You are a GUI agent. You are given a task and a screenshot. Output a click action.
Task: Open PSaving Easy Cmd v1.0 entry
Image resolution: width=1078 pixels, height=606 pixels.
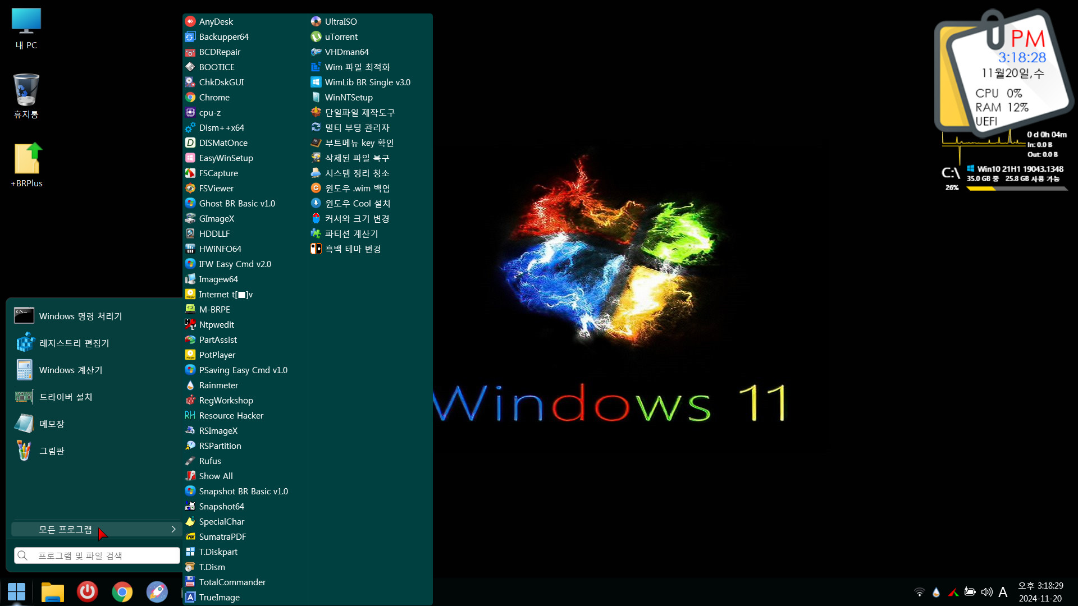tap(236, 370)
